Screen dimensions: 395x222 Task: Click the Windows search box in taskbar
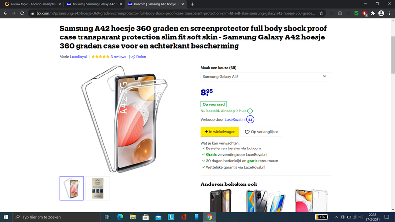57,217
